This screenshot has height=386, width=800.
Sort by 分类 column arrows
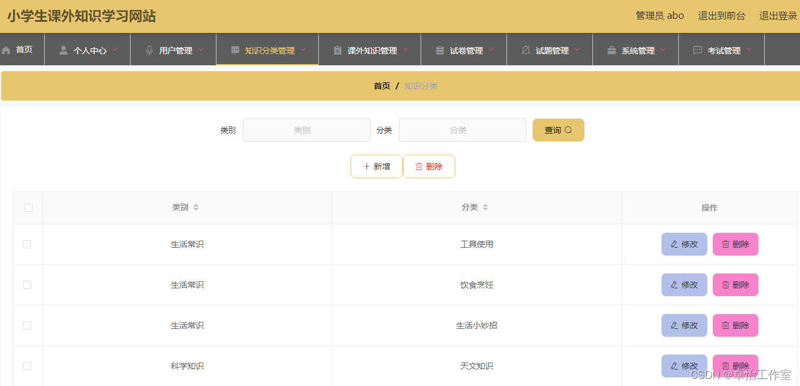[485, 208]
